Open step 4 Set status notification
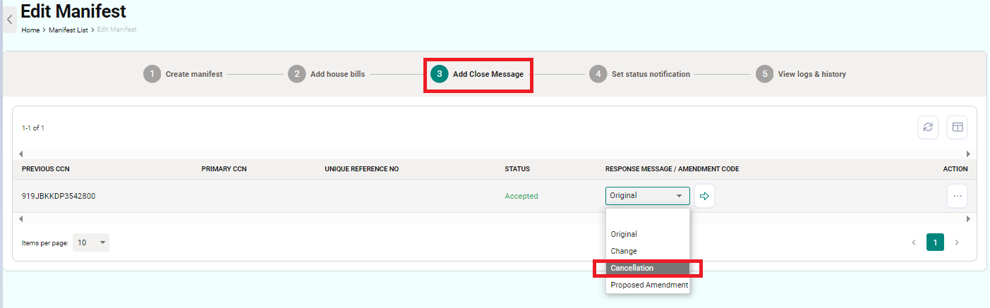 [639, 74]
